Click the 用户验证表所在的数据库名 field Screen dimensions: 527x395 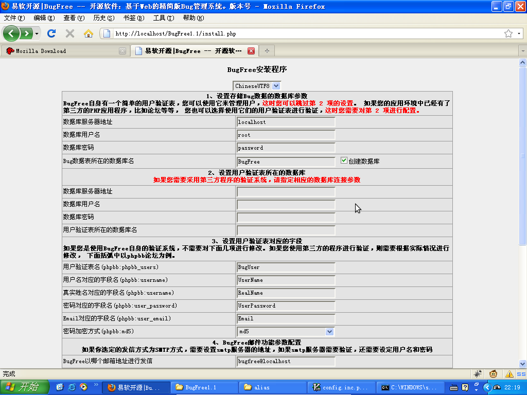286,230
